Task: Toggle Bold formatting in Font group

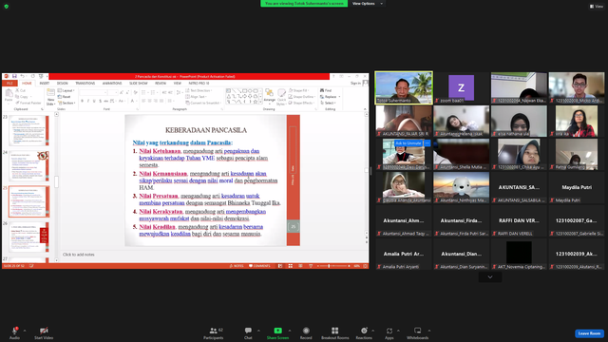Action: pos(83,101)
